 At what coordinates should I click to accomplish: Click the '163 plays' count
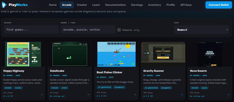(x=101, y=92)
